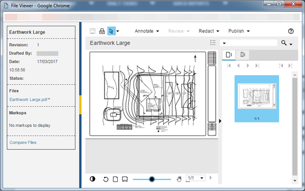Click the save disk icon
Image resolution: width=305 pixels, height=191 pixels.
[x=92, y=31]
